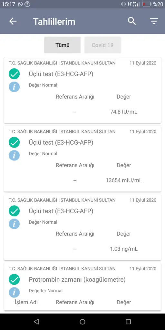The height and width of the screenshot is (330, 165).
Task: Tap green check on Protrombin zamanı card
Action: (14, 279)
